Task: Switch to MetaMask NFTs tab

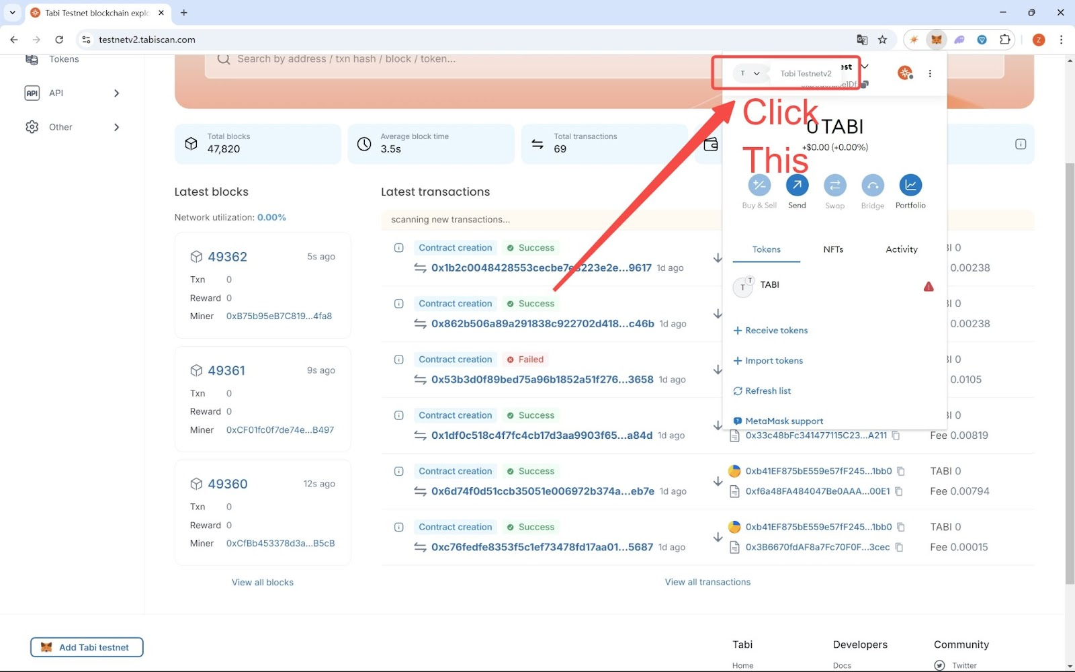Action: (x=833, y=249)
